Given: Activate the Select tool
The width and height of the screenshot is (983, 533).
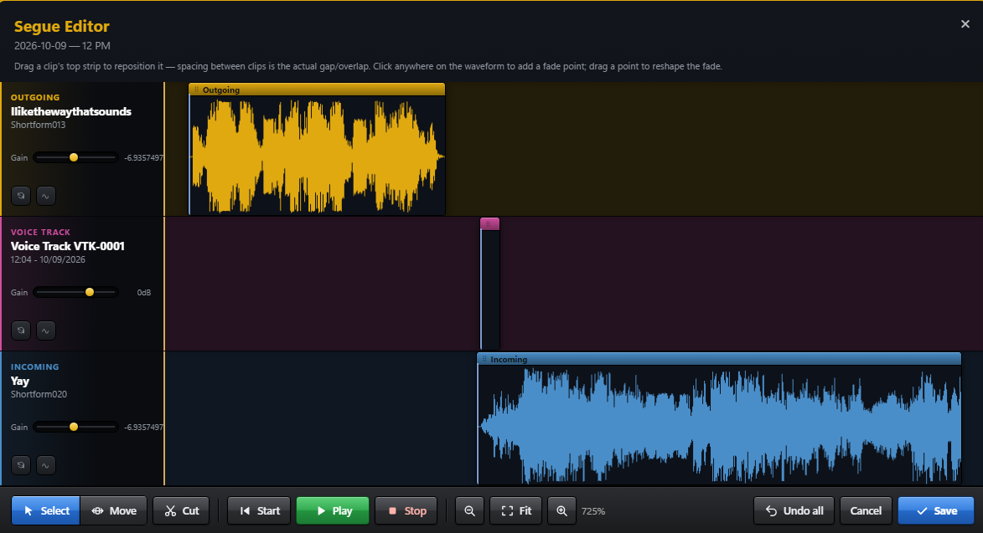Looking at the screenshot, I should (46, 510).
